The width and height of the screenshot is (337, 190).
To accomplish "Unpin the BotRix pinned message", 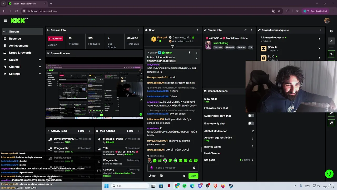I will pos(190,53).
